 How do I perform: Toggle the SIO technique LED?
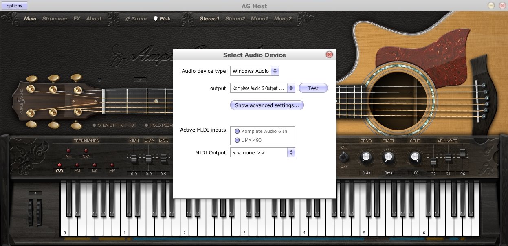point(86,151)
